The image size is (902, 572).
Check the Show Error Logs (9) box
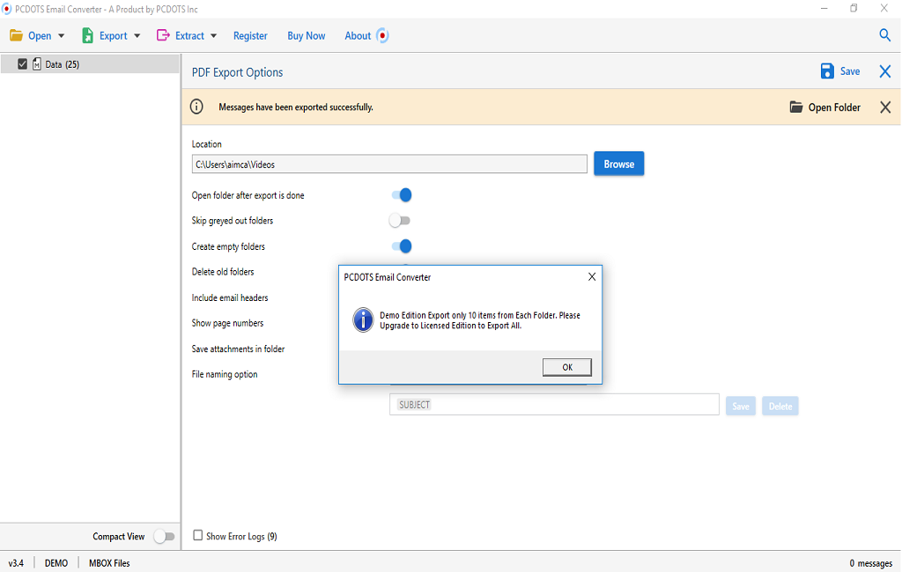point(198,535)
